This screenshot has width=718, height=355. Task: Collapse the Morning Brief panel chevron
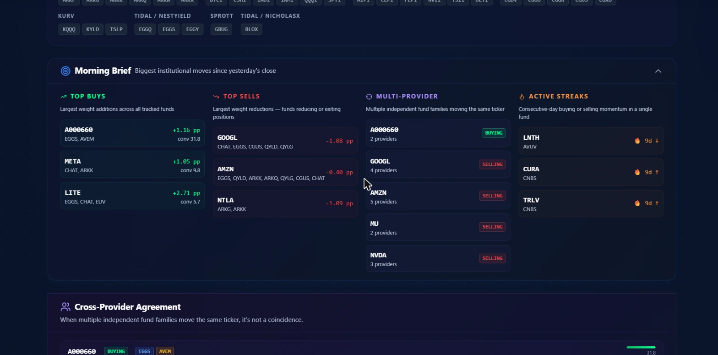tap(658, 71)
